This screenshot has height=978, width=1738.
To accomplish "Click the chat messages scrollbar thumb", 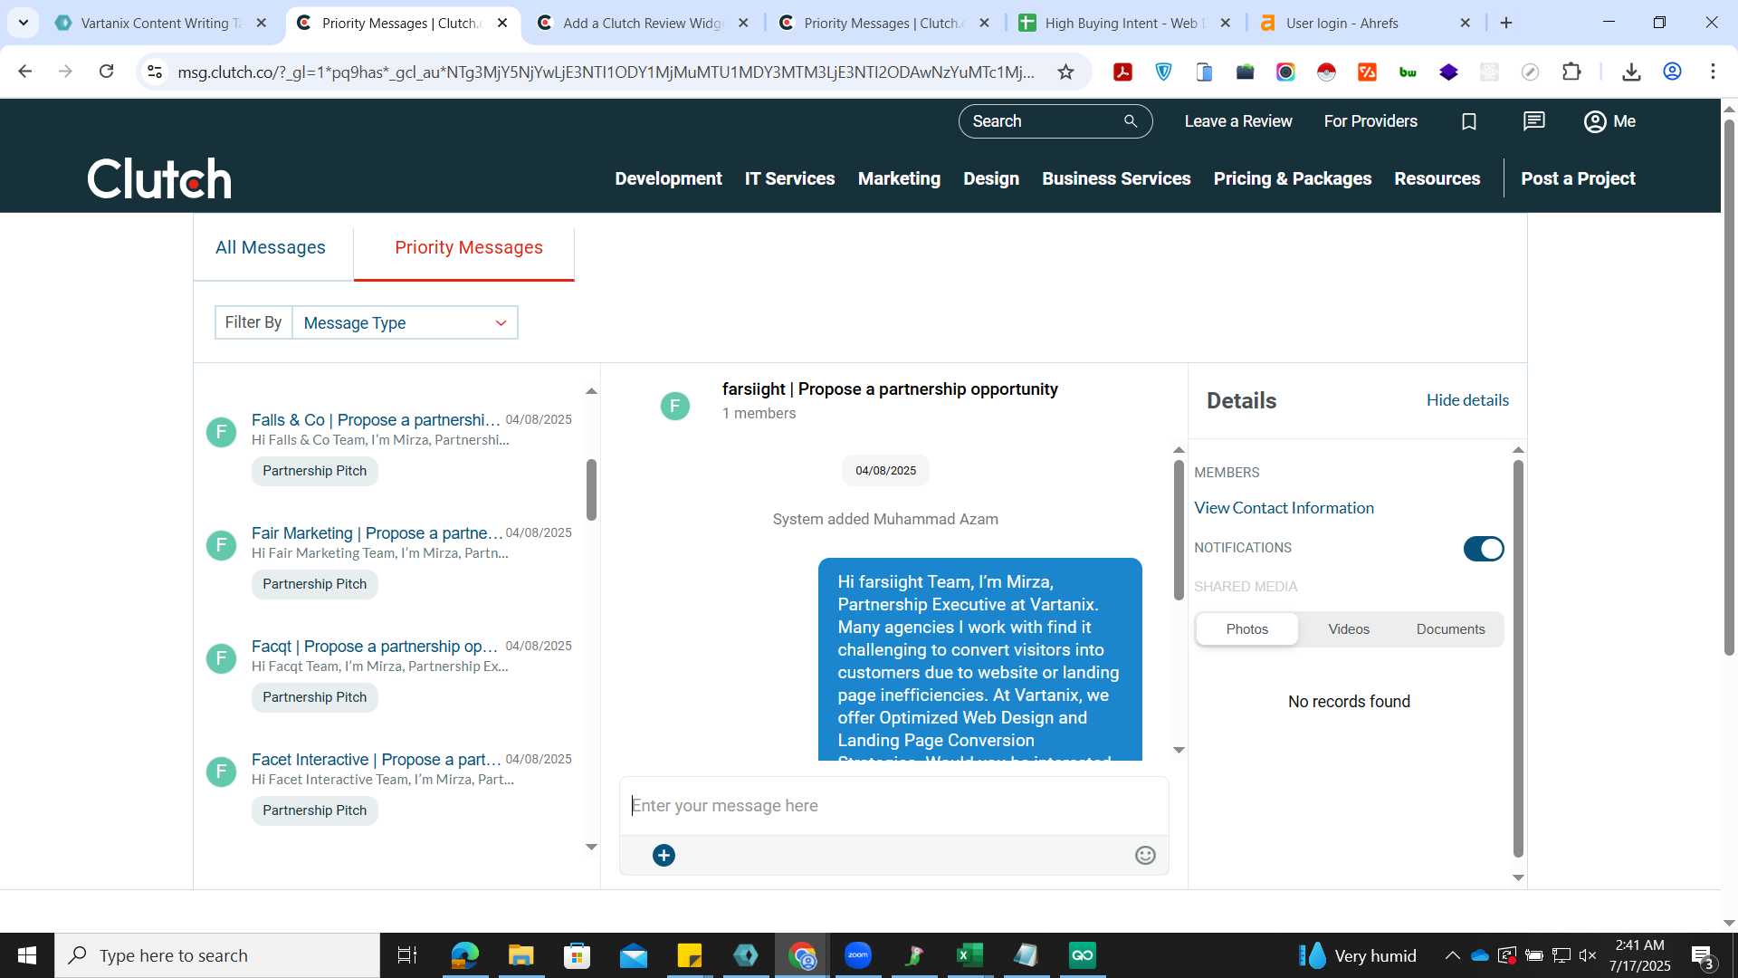I will (1179, 530).
